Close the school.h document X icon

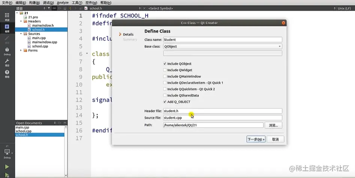pyautogui.click(x=144, y=8)
